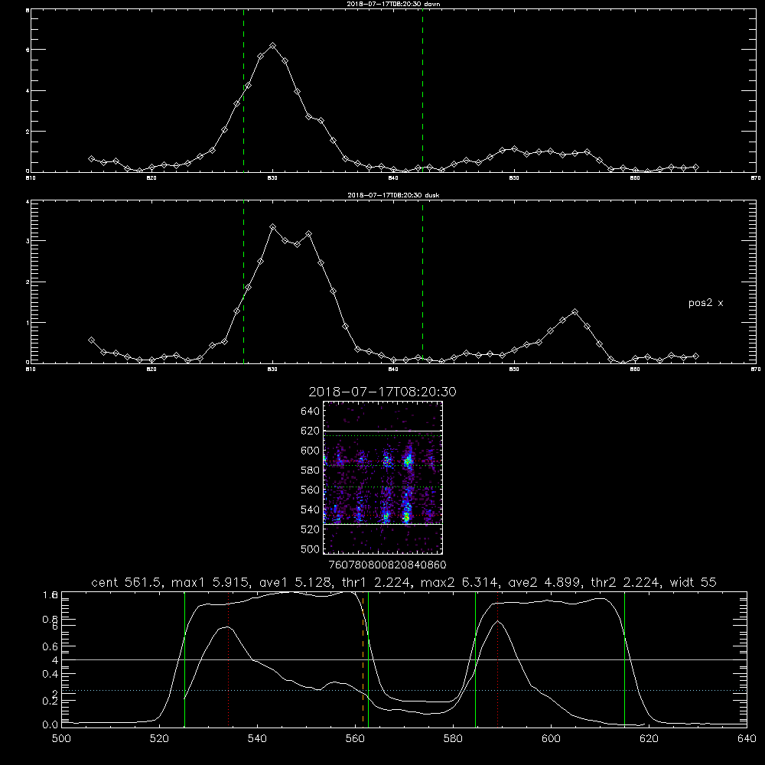Click the solid green line at 525 in bottom plot

[x=184, y=659]
